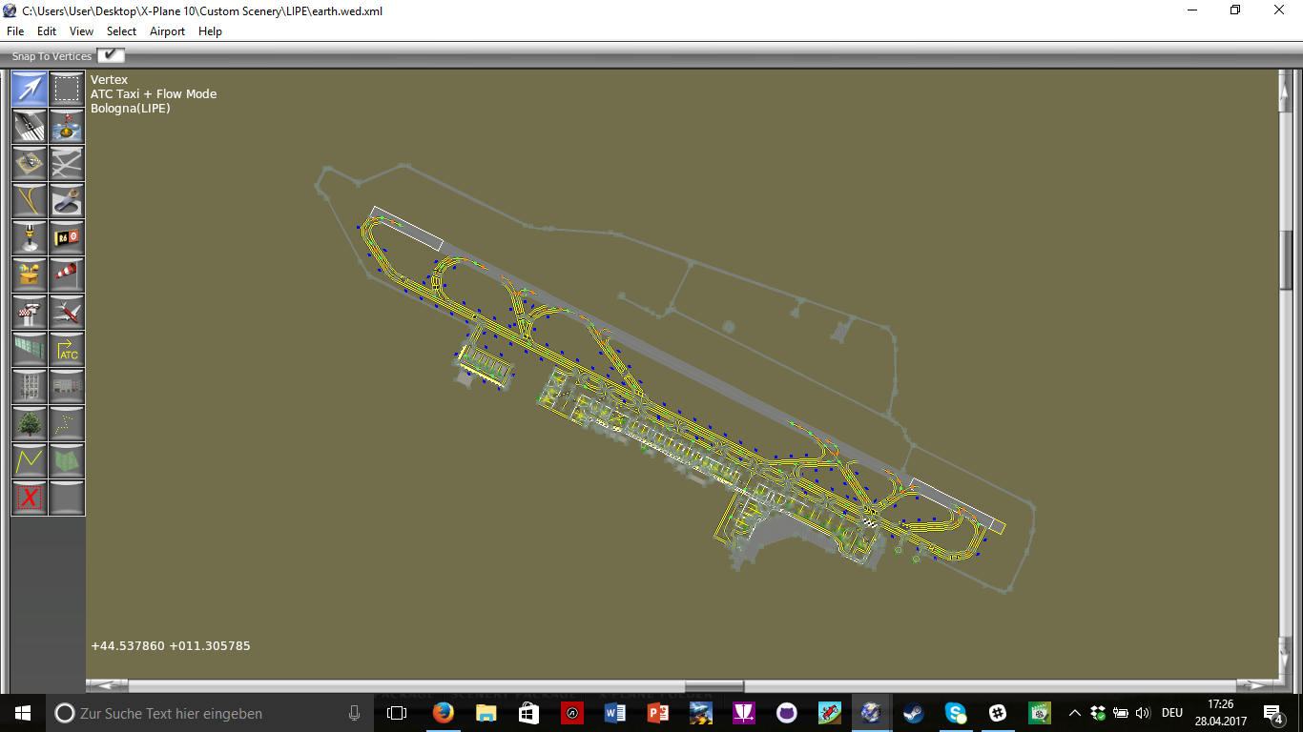Pick the Taxiway pavement tool
This screenshot has width=1303, height=732.
click(67, 164)
